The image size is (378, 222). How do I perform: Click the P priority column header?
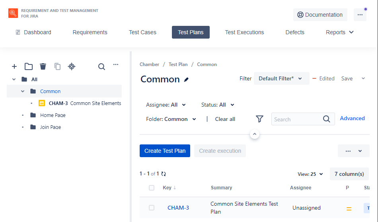tap(347, 188)
